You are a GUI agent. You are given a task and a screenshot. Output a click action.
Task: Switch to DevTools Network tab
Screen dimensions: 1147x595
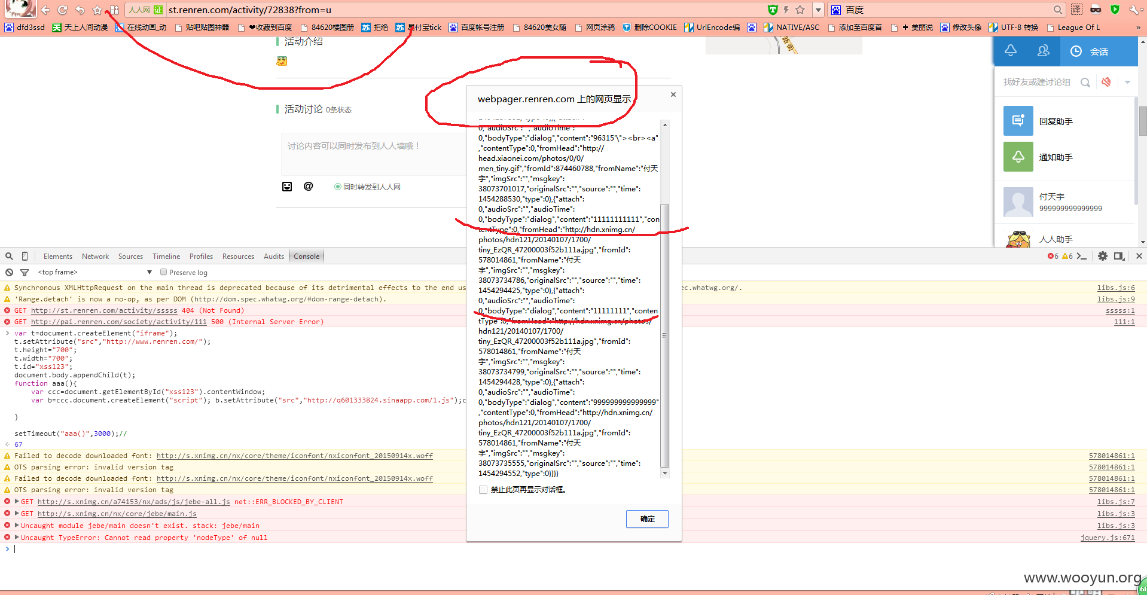[x=95, y=257]
